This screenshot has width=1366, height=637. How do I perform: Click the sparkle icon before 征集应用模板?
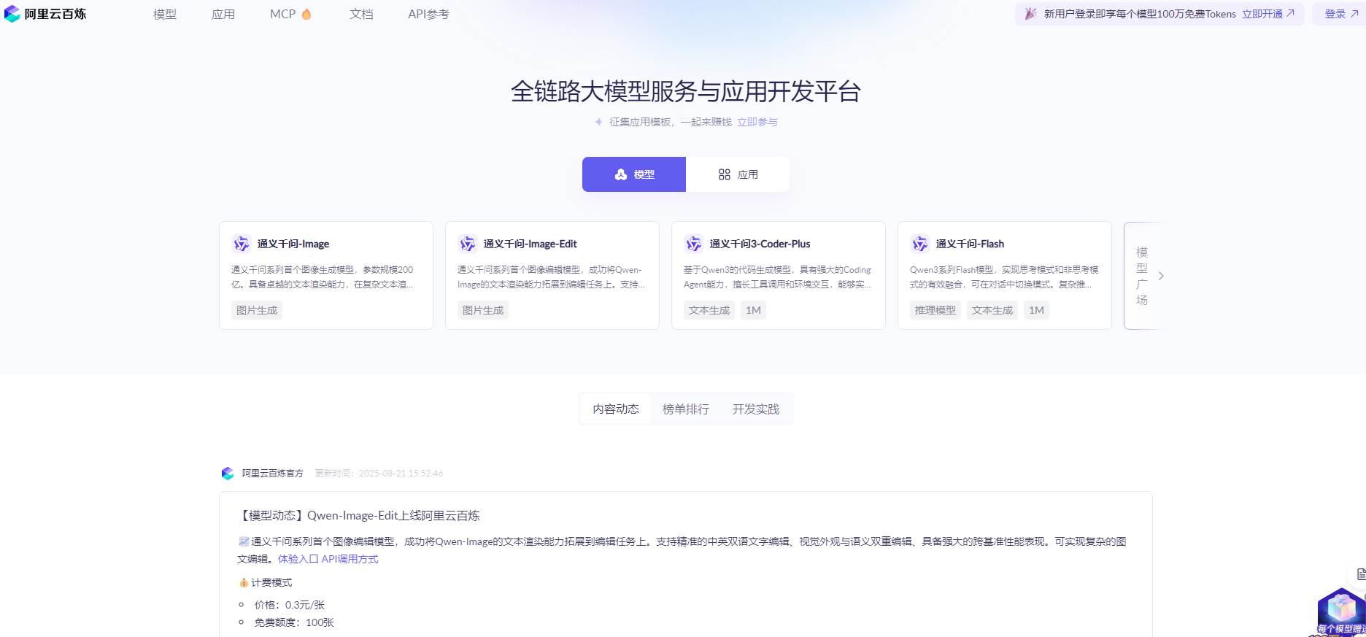(x=598, y=122)
